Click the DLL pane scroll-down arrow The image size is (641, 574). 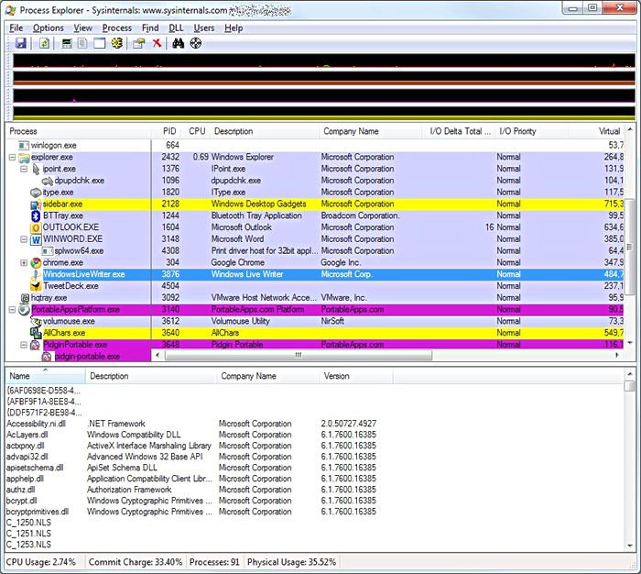[x=630, y=546]
